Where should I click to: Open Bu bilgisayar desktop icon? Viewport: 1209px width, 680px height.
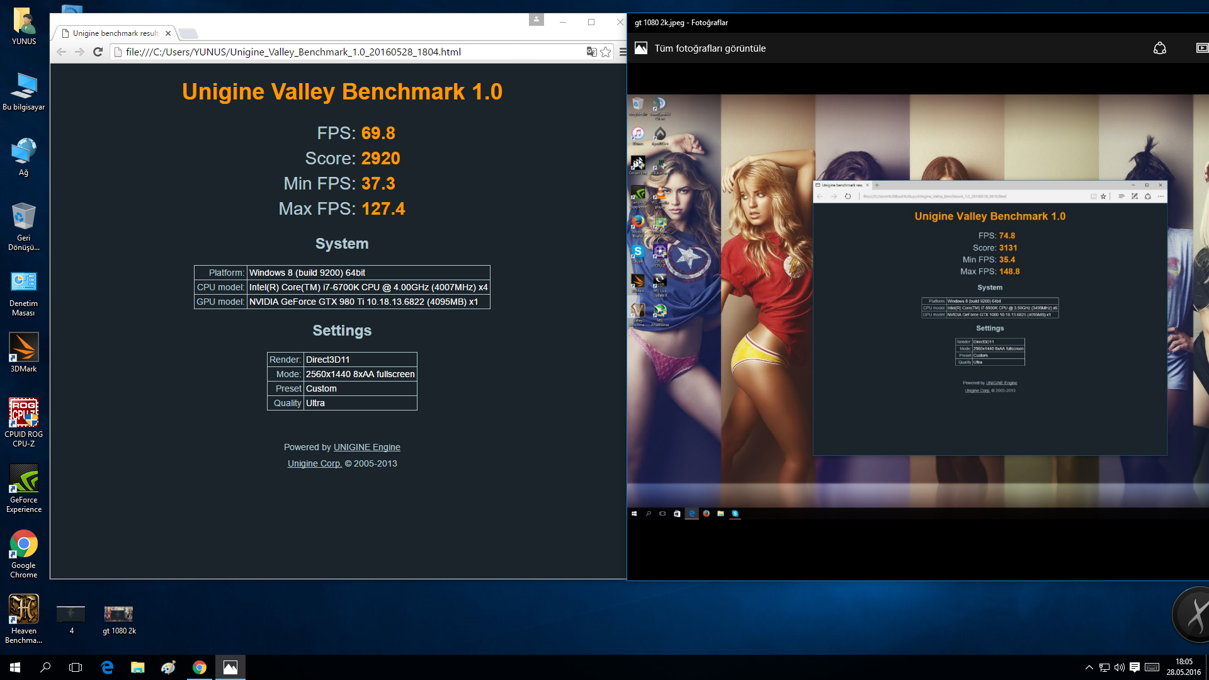pos(24,92)
